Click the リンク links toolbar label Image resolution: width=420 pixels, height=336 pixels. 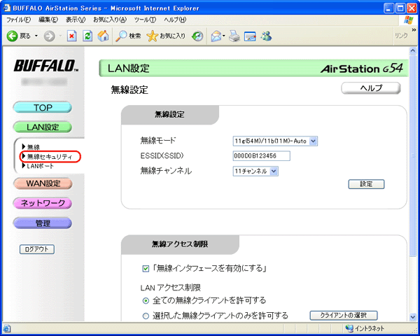401,36
